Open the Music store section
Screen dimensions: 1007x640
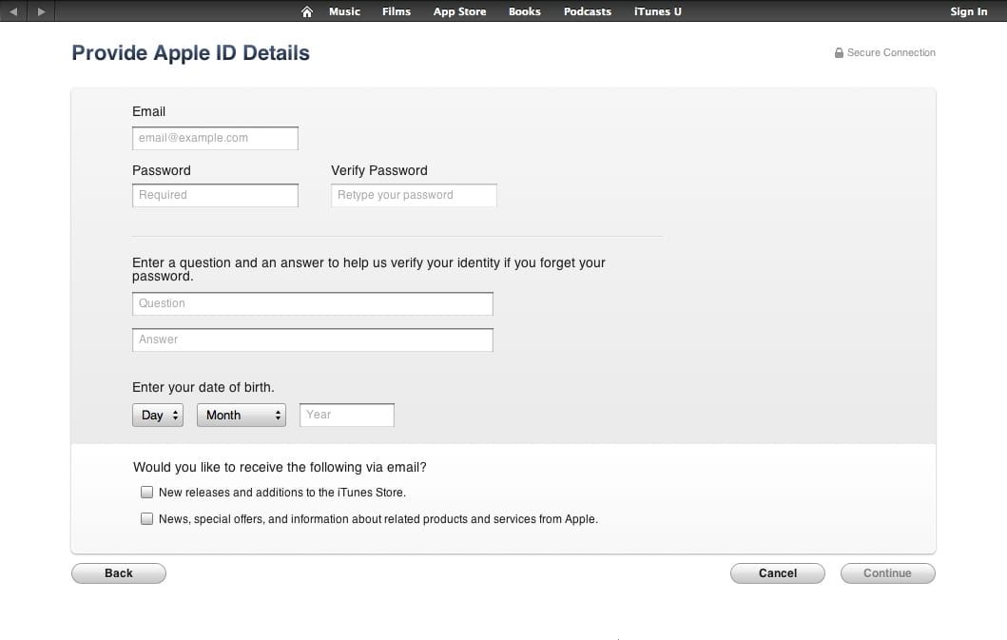(x=344, y=11)
